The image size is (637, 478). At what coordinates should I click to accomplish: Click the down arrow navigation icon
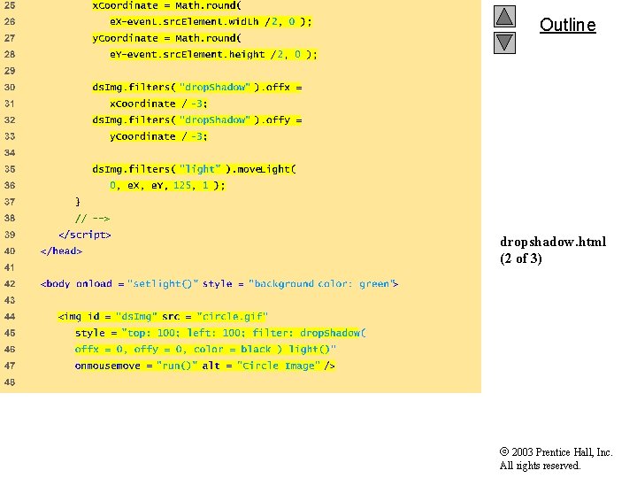point(504,43)
